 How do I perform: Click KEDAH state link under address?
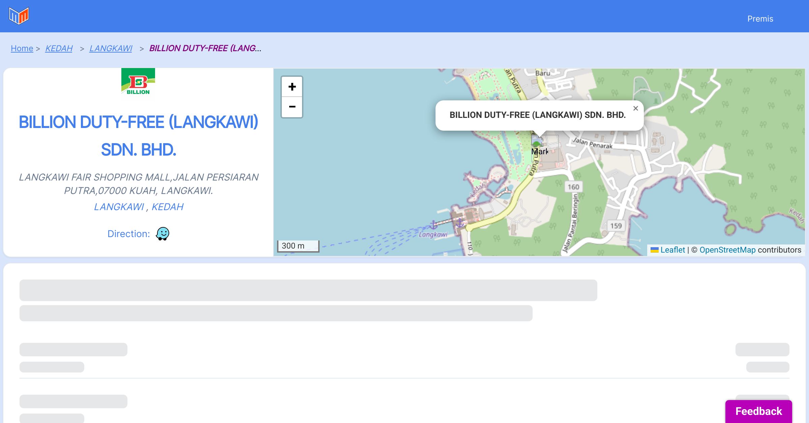(168, 207)
